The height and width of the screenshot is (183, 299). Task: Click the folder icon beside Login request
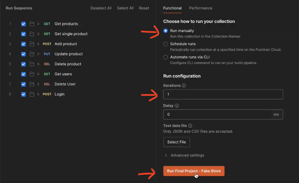pyautogui.click(x=32, y=94)
